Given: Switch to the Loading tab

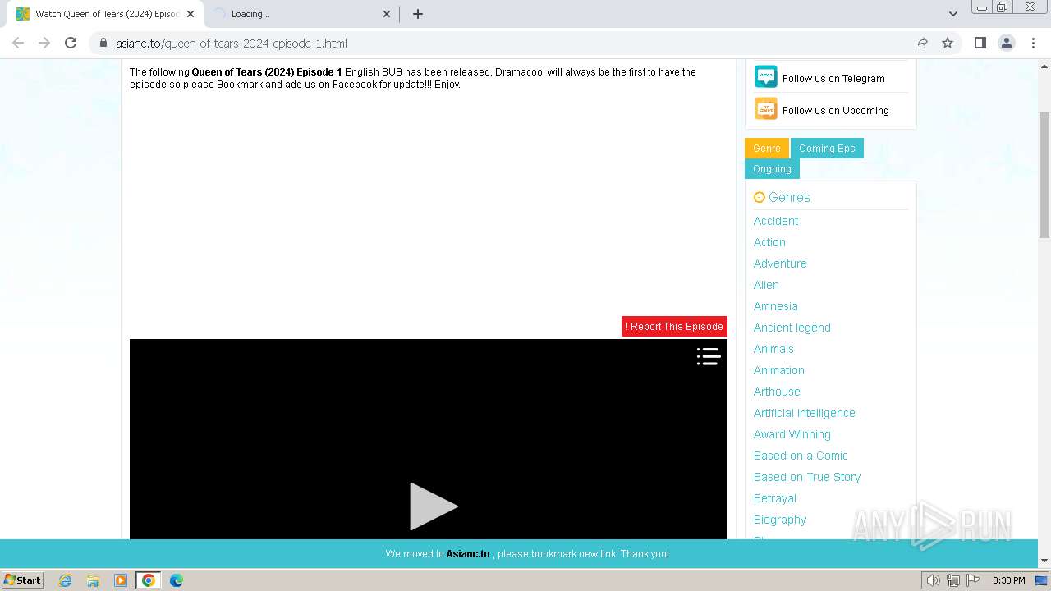Looking at the screenshot, I should 301,14.
